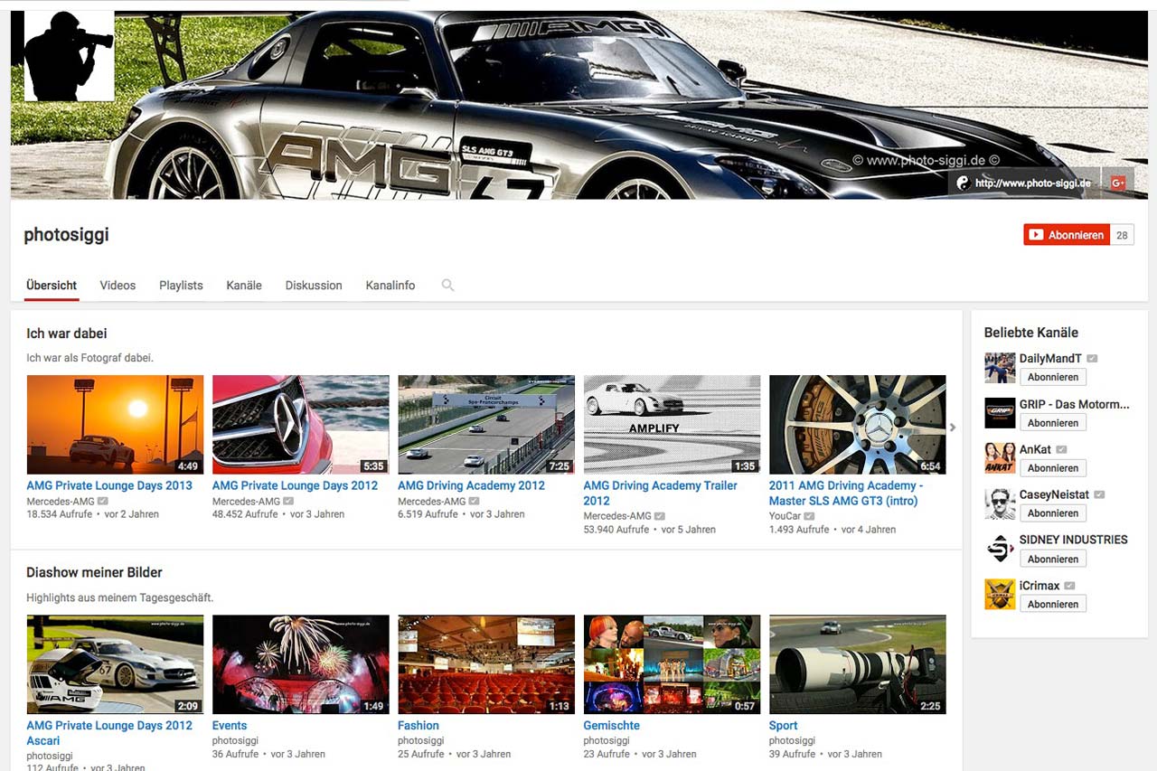Open the Events video title
Screen dimensions: 1157x771
tap(230, 726)
